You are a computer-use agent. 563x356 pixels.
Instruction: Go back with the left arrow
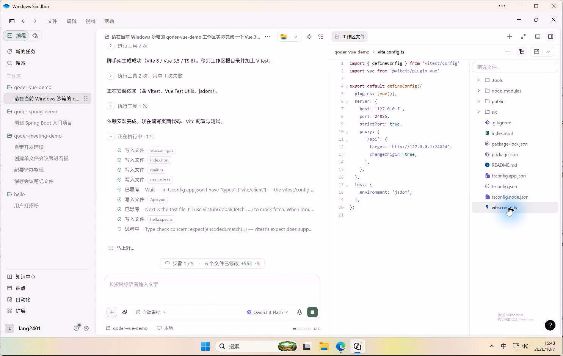[x=24, y=21]
